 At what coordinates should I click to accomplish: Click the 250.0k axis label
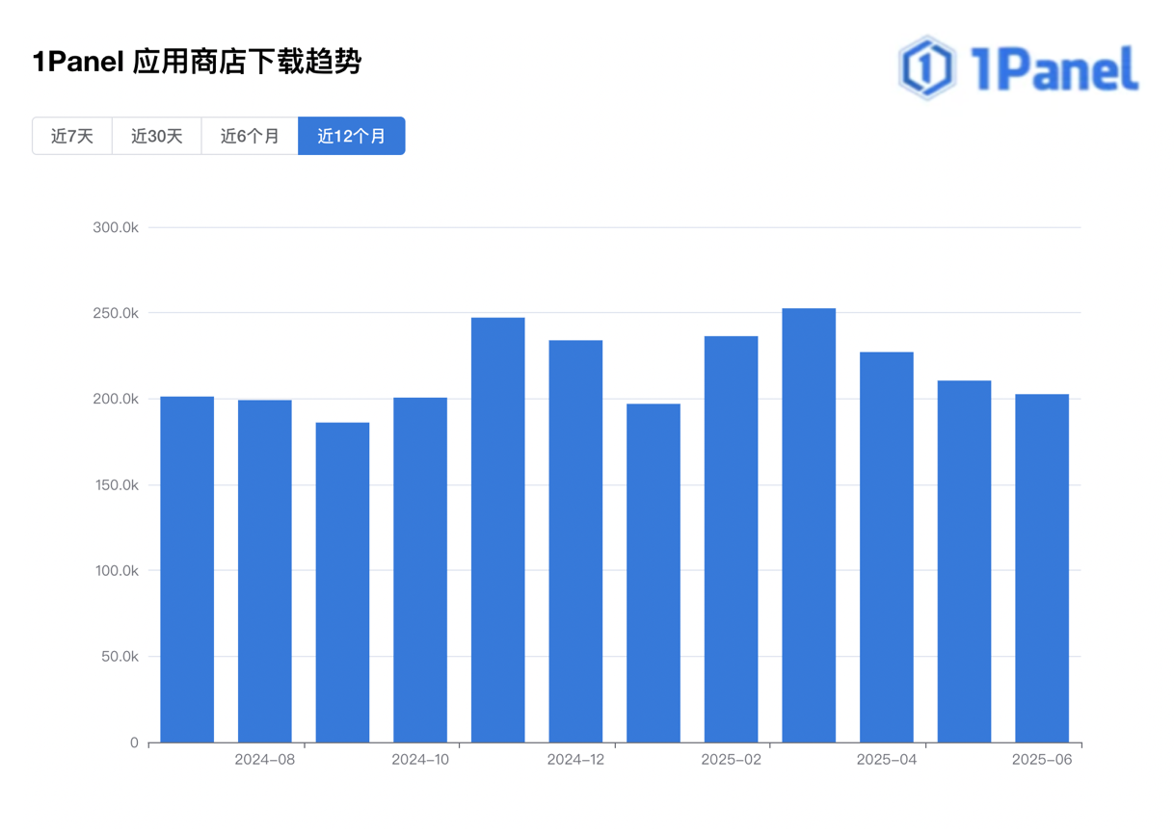116,313
